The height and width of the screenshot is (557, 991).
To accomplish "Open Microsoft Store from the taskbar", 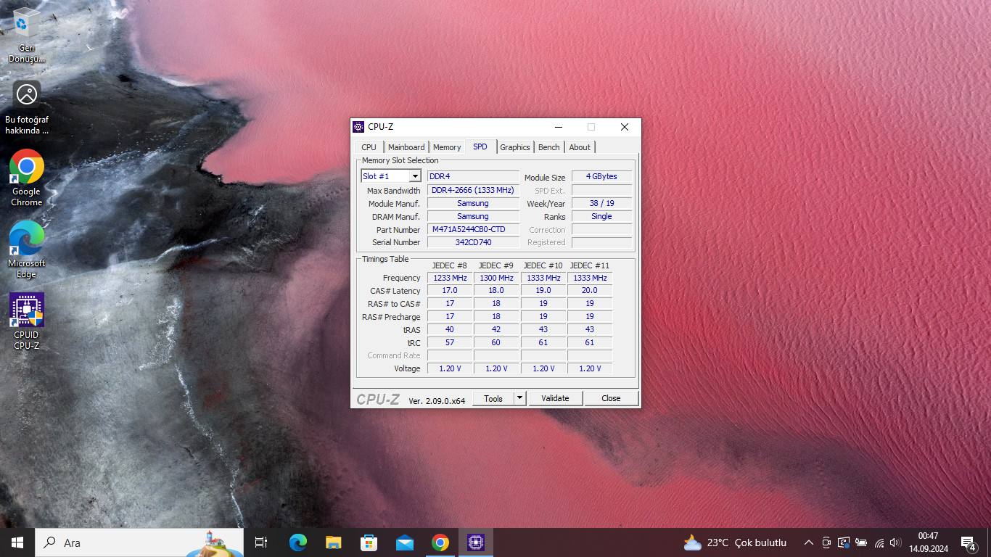I will pos(369,542).
